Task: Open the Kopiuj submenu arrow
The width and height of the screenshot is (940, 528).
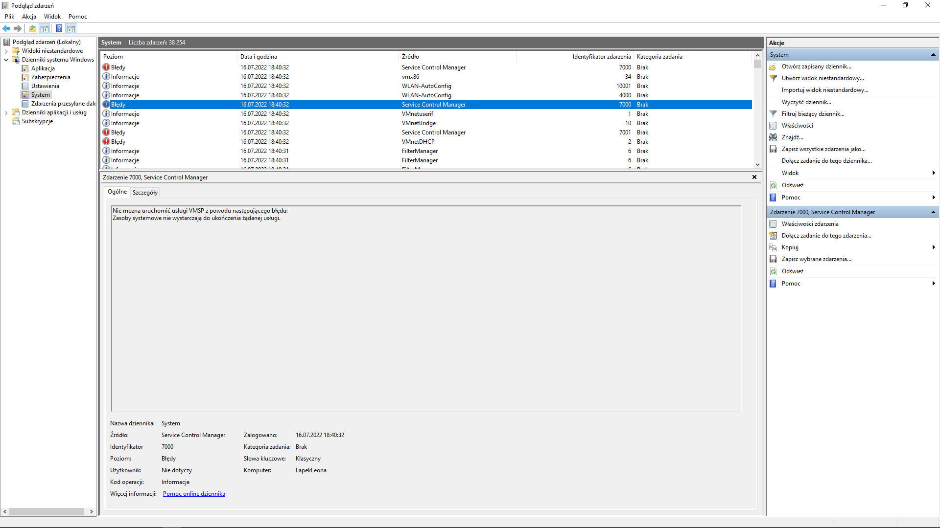Action: point(934,247)
